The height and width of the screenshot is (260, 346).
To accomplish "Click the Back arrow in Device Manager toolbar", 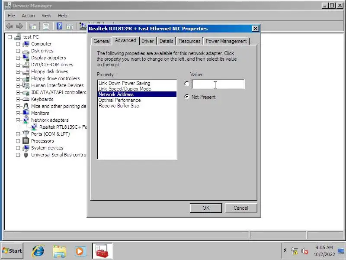I will tap(10, 26).
